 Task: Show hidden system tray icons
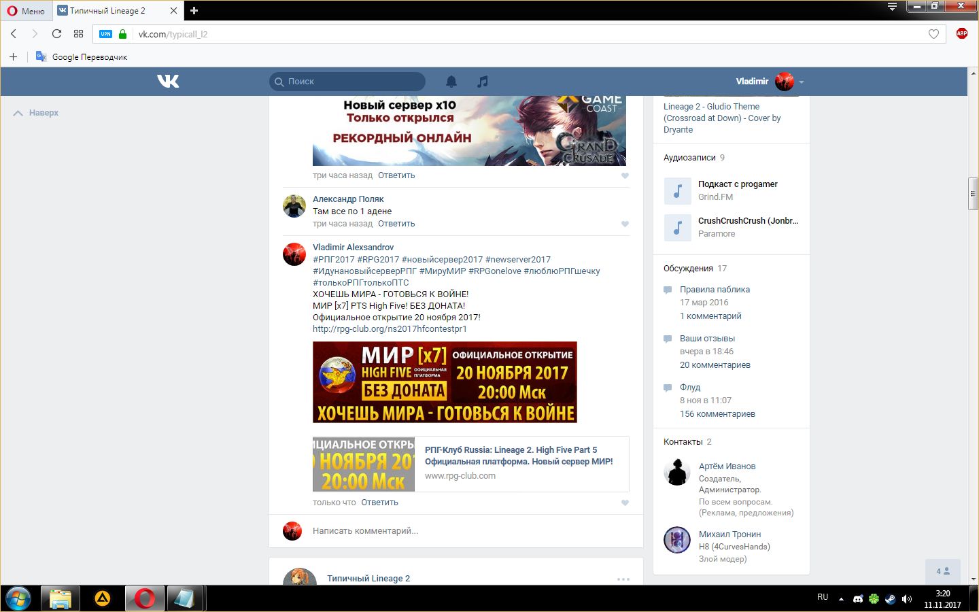click(841, 599)
